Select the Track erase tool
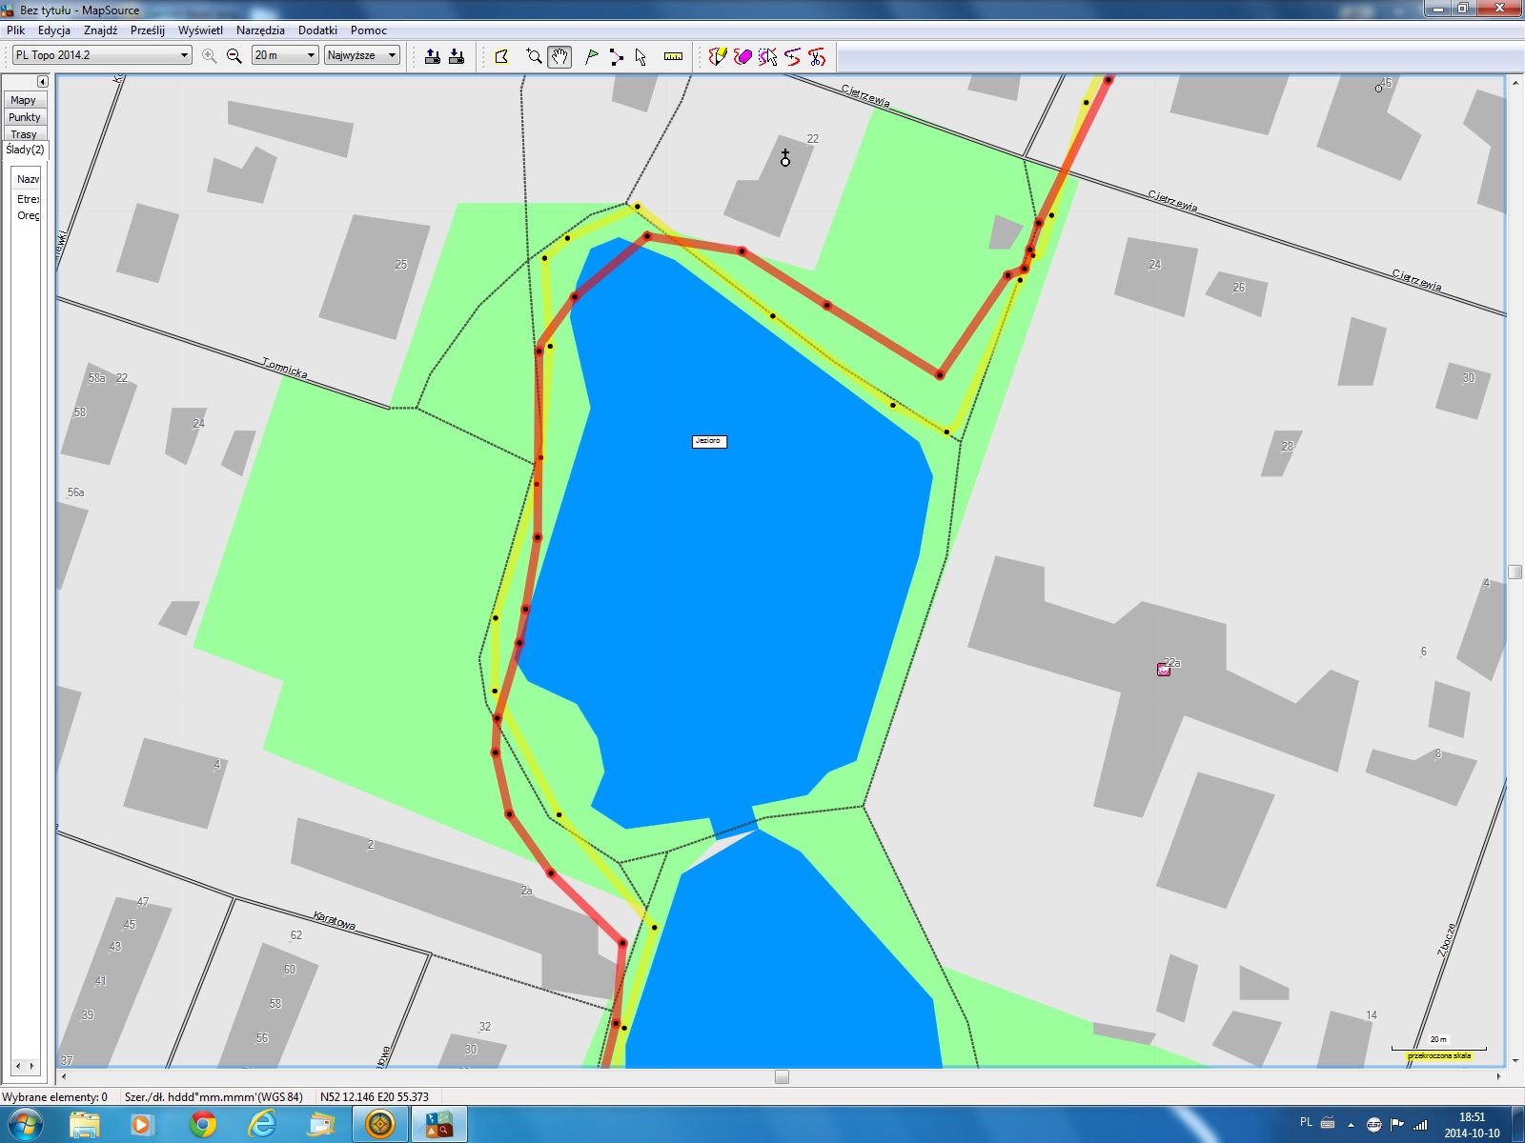 tap(742, 56)
